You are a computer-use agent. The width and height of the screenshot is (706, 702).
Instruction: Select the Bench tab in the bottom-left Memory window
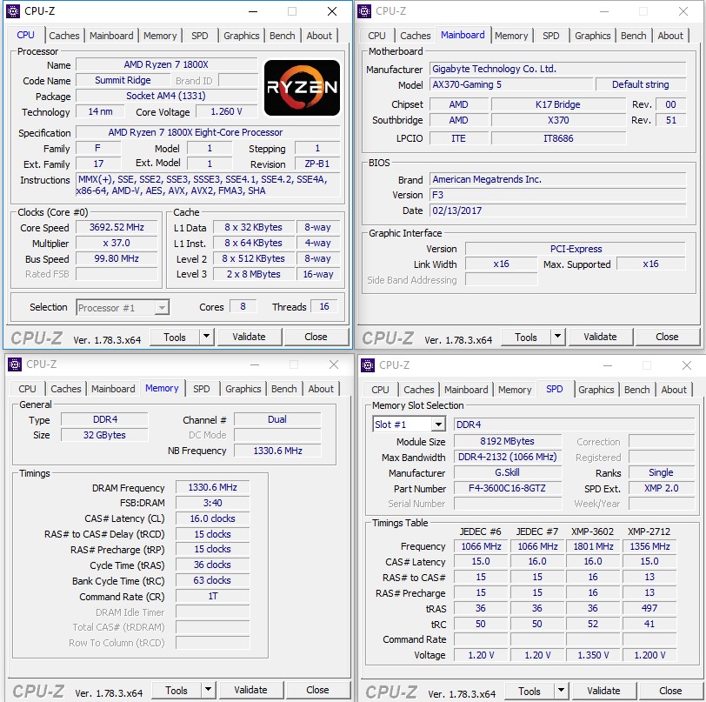[284, 389]
